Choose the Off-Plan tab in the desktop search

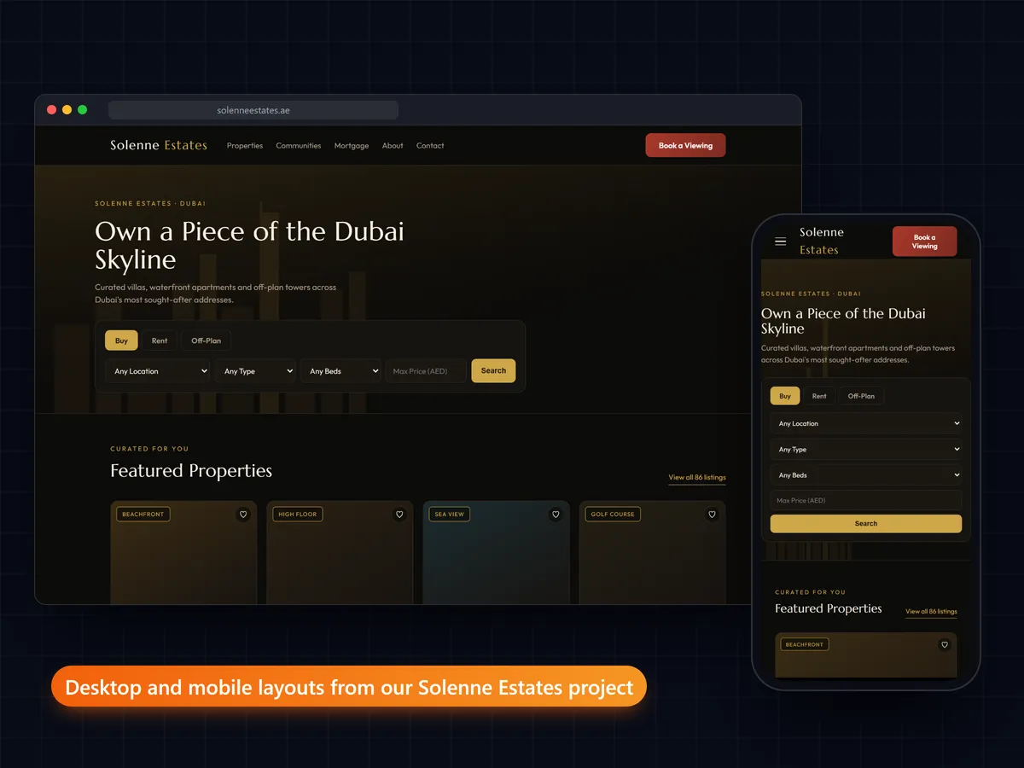pyautogui.click(x=206, y=340)
